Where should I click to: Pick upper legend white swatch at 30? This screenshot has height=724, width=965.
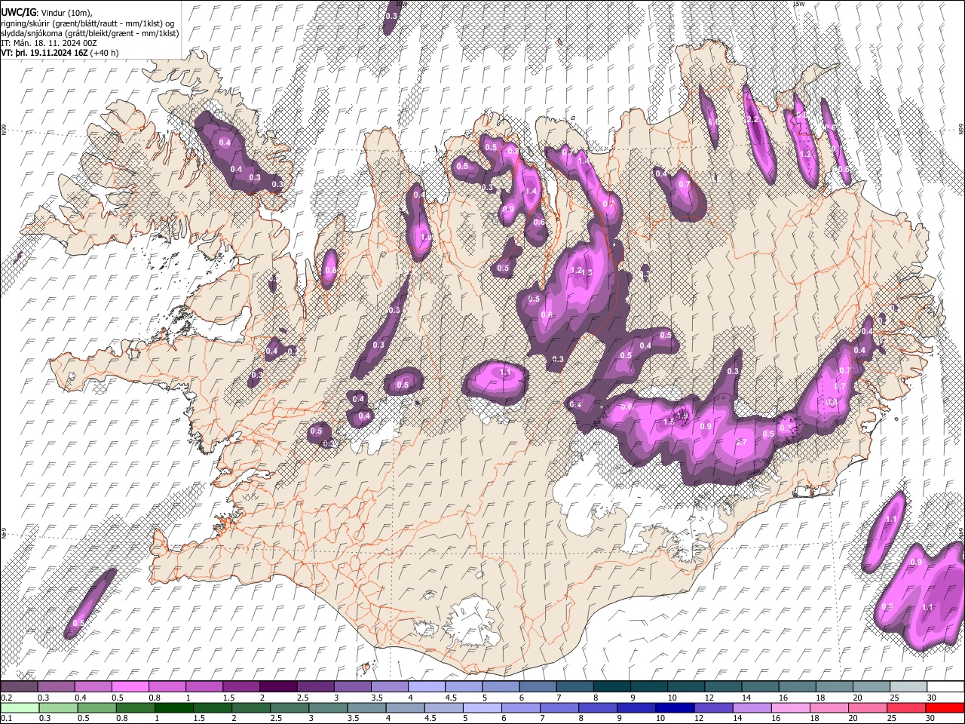pyautogui.click(x=945, y=687)
